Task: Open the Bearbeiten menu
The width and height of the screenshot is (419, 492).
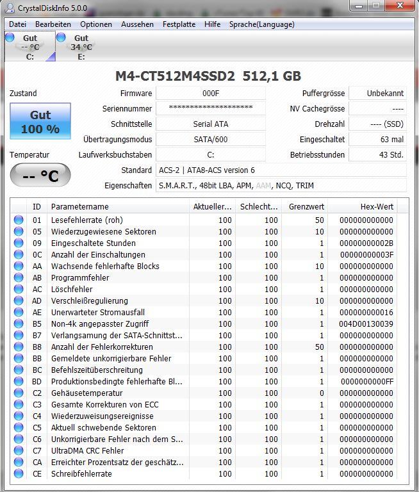Action: [x=53, y=24]
